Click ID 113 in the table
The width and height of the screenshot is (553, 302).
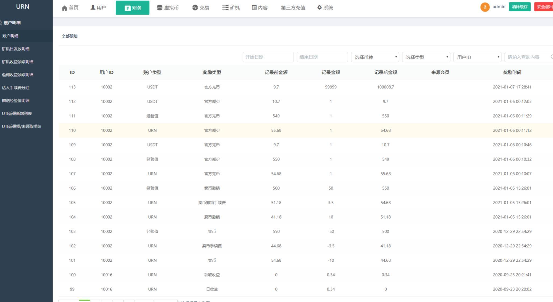coord(72,87)
